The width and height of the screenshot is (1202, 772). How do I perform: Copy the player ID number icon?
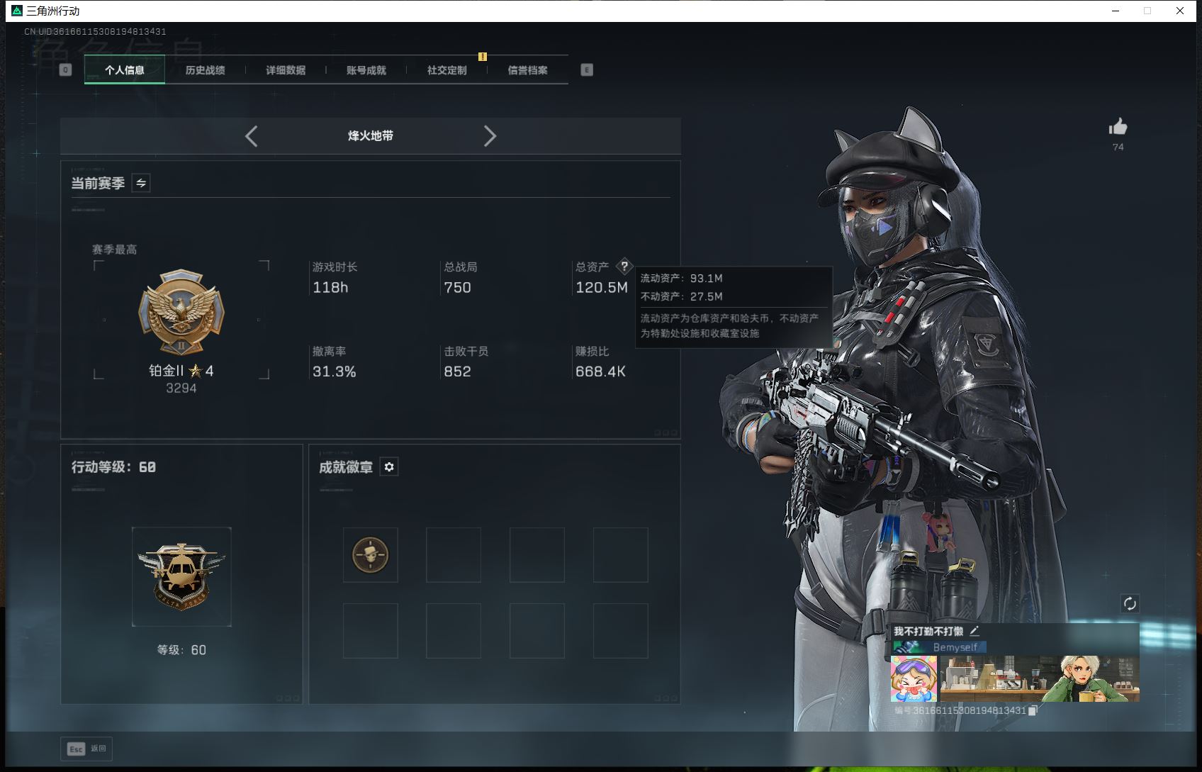1033,710
